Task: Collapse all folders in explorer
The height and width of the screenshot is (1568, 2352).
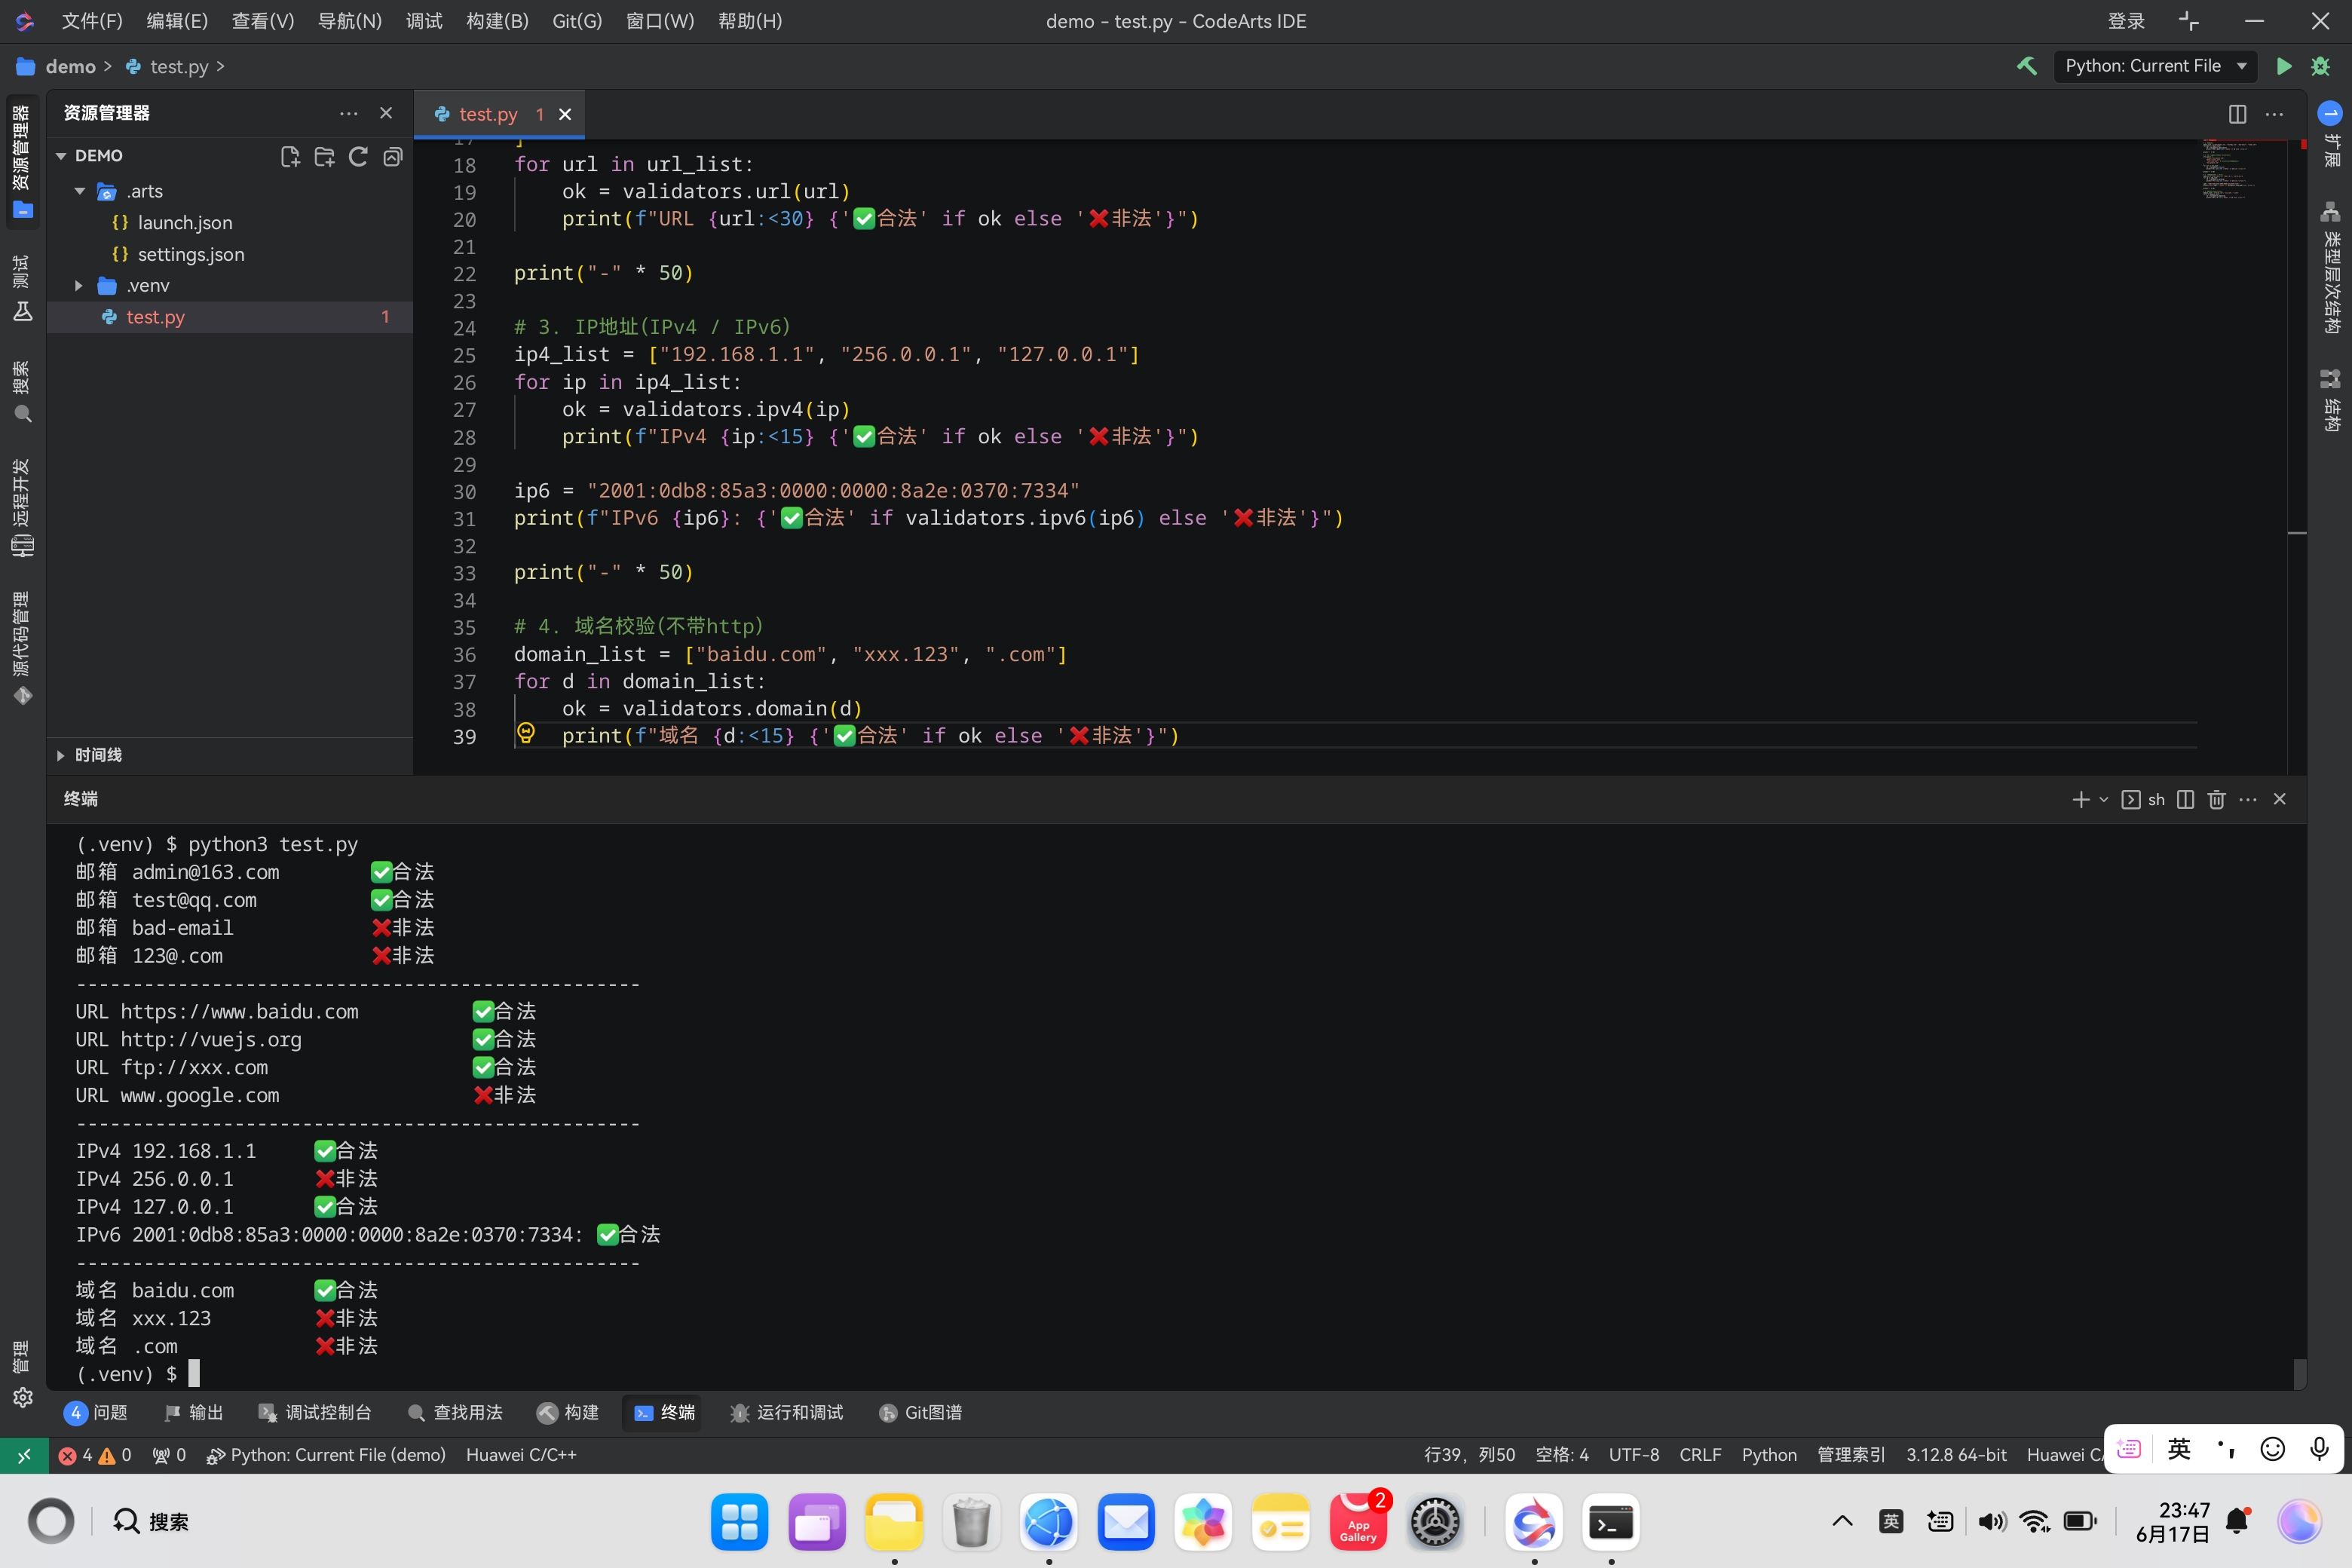Action: pyautogui.click(x=393, y=156)
